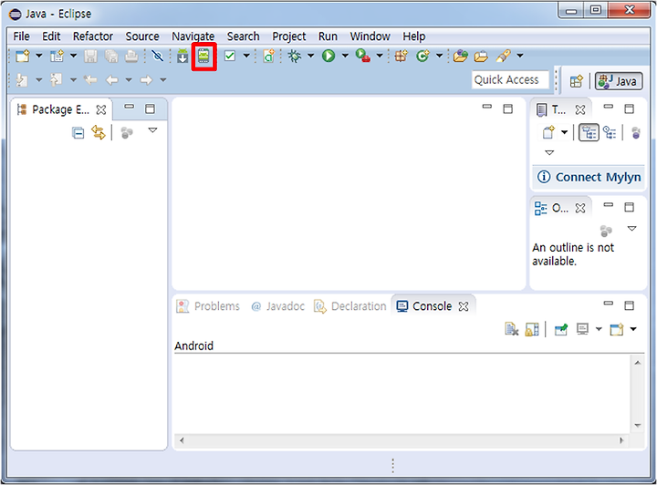Open the Android SDK Manager icon
The width and height of the screenshot is (657, 485).
coord(182,57)
